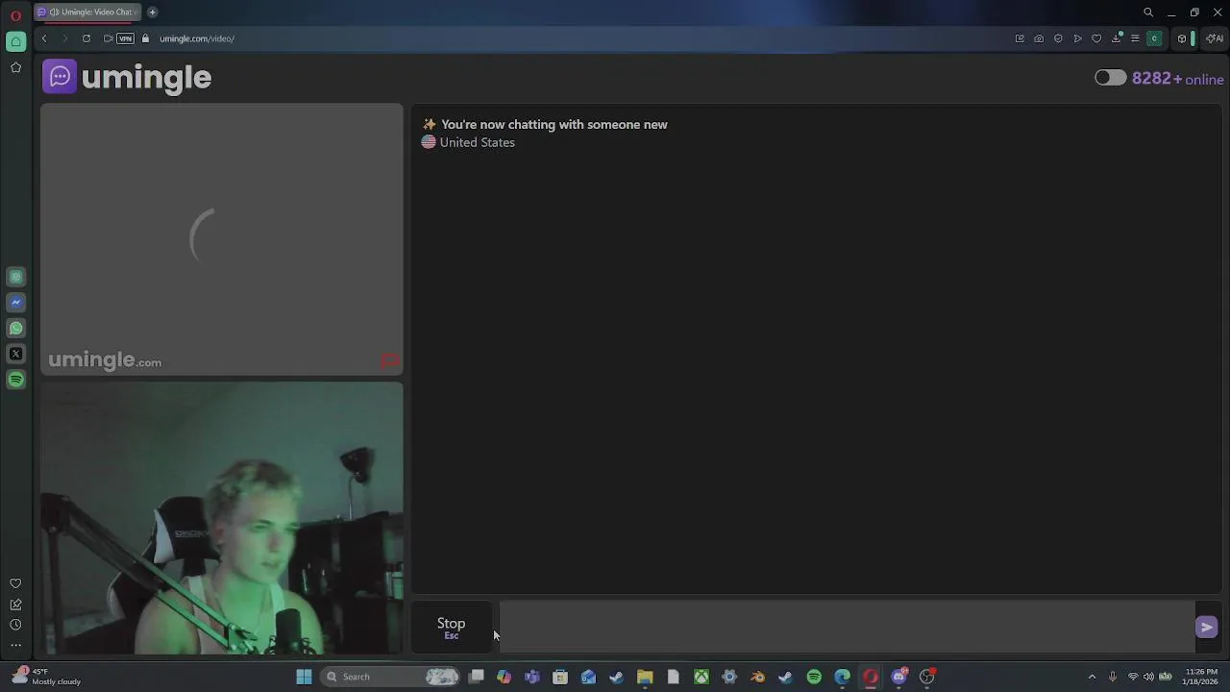Add page to bookmarks heart icon
The image size is (1230, 692).
1096,38
